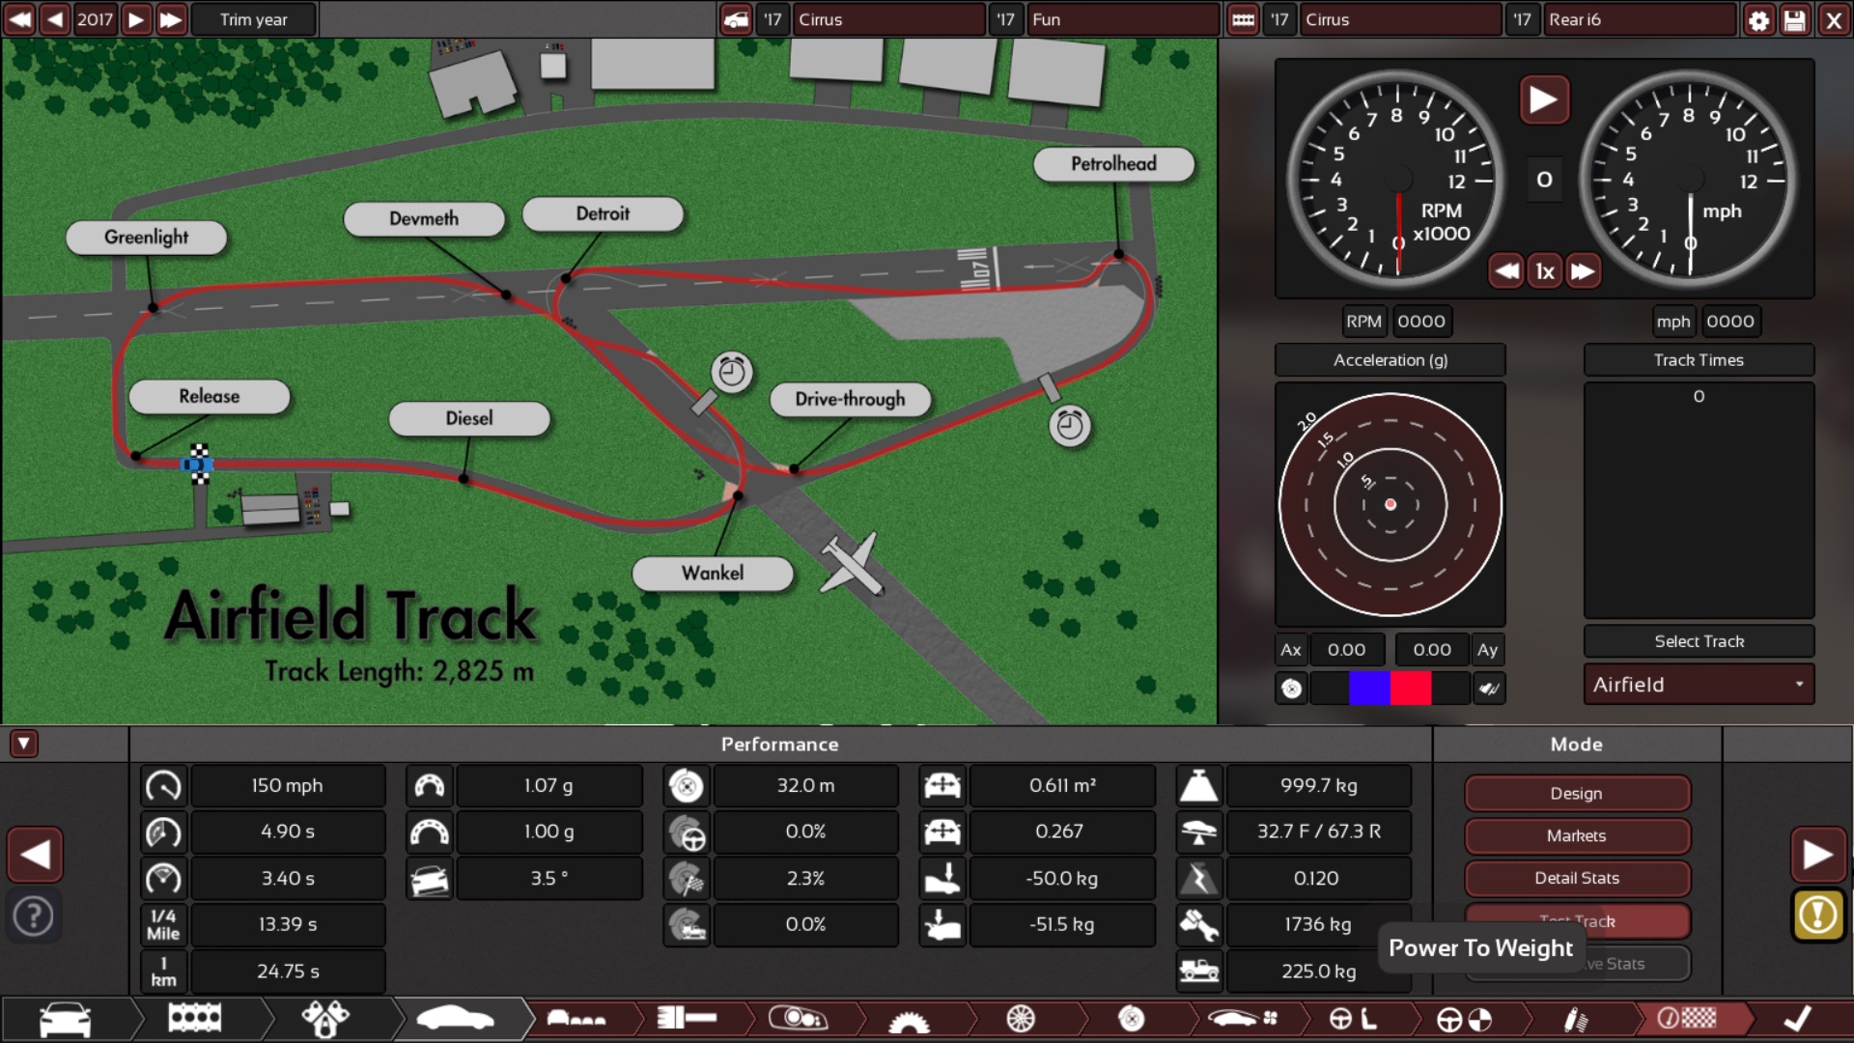The height and width of the screenshot is (1043, 1854).
Task: Select the wheels and tyres tab
Action: click(1020, 1018)
